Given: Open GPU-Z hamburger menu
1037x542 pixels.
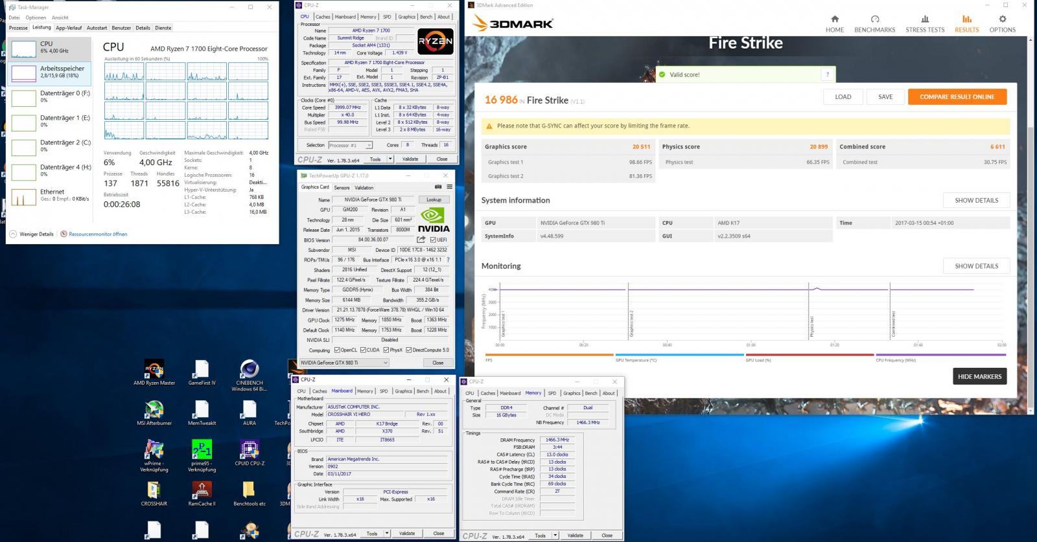Looking at the screenshot, I should pyautogui.click(x=449, y=187).
